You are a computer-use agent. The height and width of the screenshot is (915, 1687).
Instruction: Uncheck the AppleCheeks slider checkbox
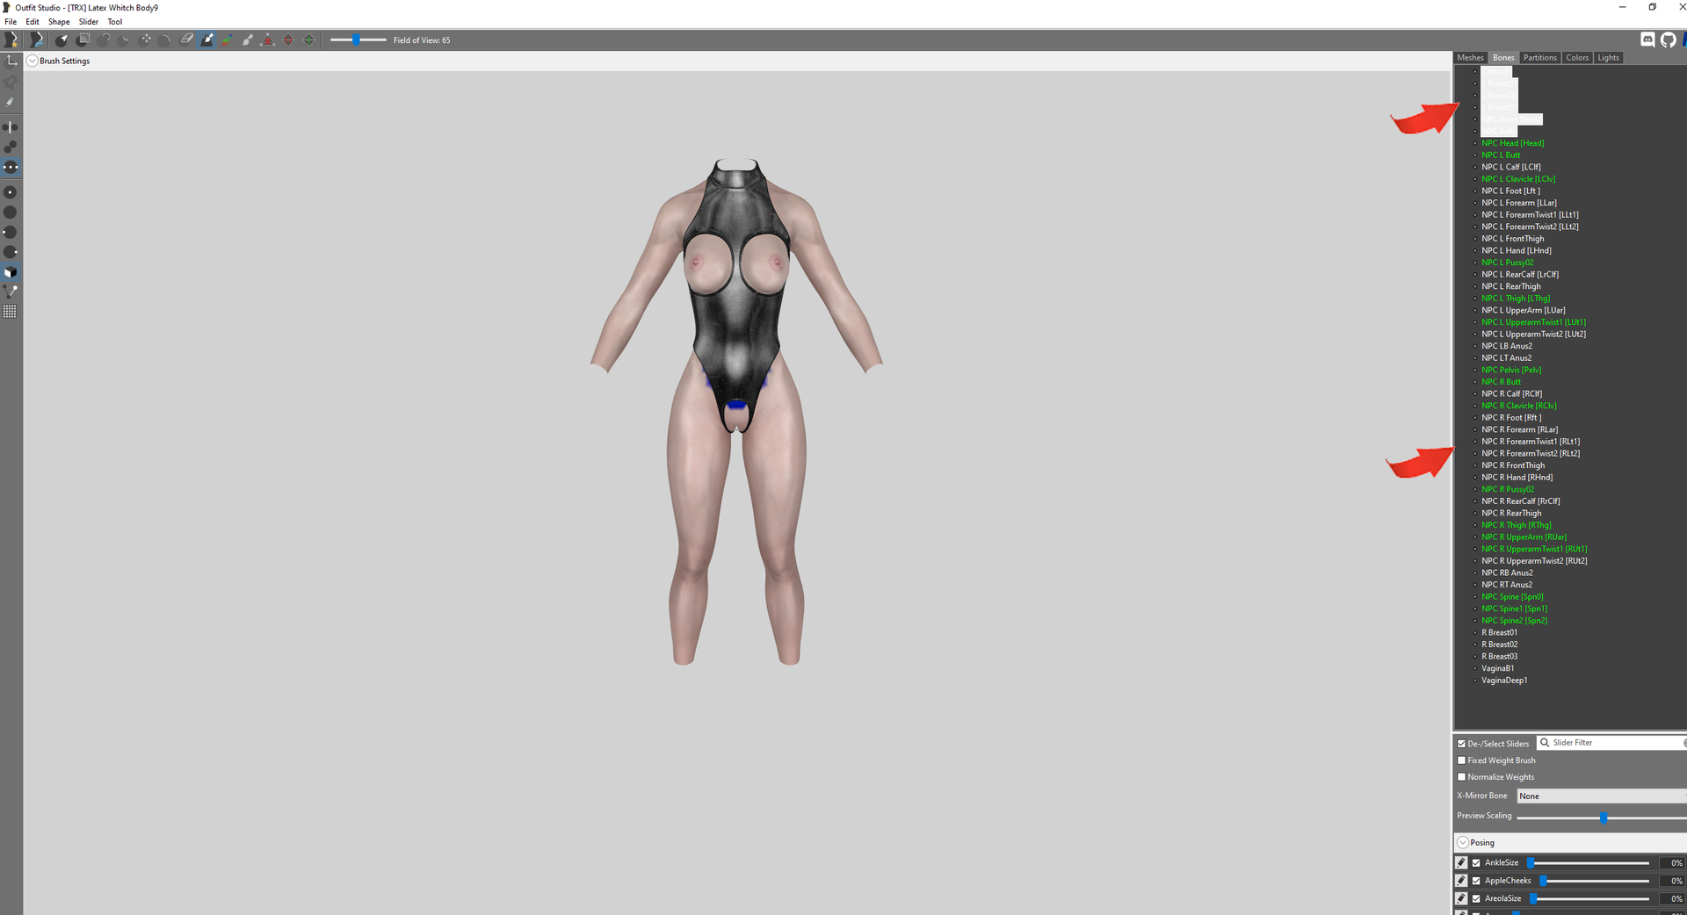point(1477,881)
